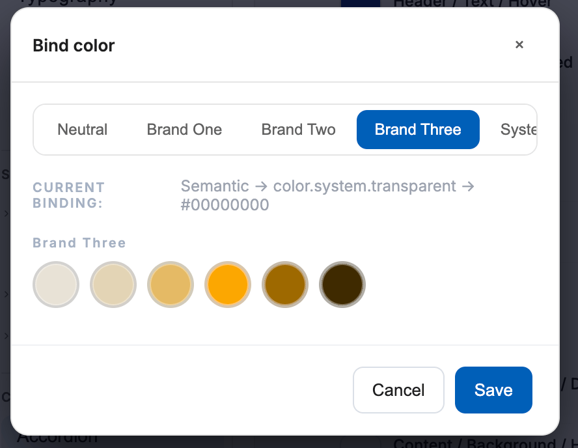Pick the golden yellow swatch

[170, 285]
